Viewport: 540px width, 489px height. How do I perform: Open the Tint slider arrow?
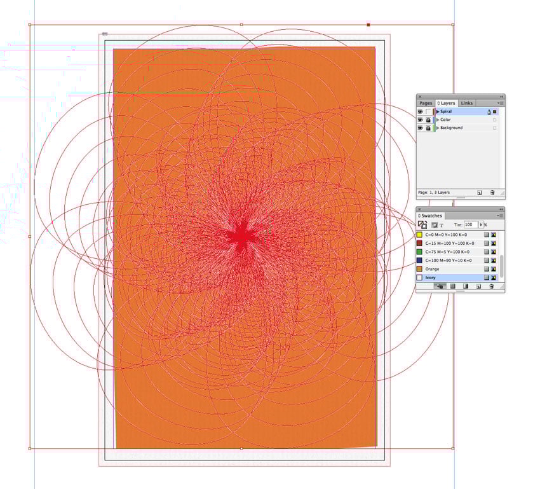pos(481,224)
